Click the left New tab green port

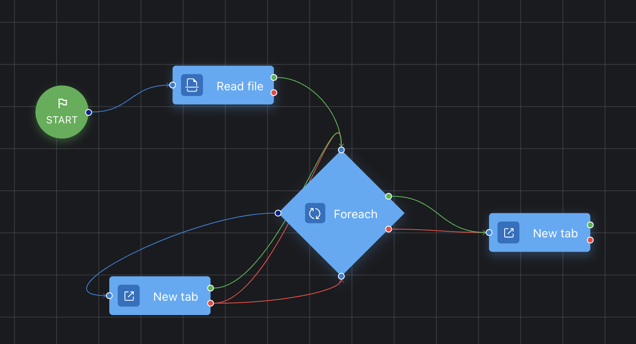(210, 288)
